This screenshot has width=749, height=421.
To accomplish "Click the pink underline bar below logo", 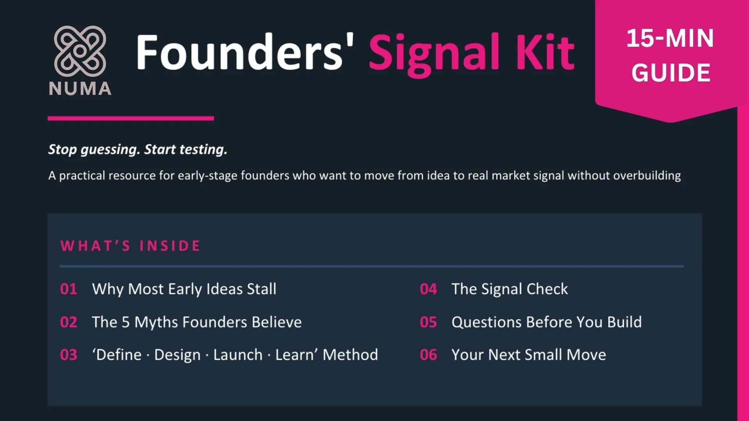I will point(131,118).
